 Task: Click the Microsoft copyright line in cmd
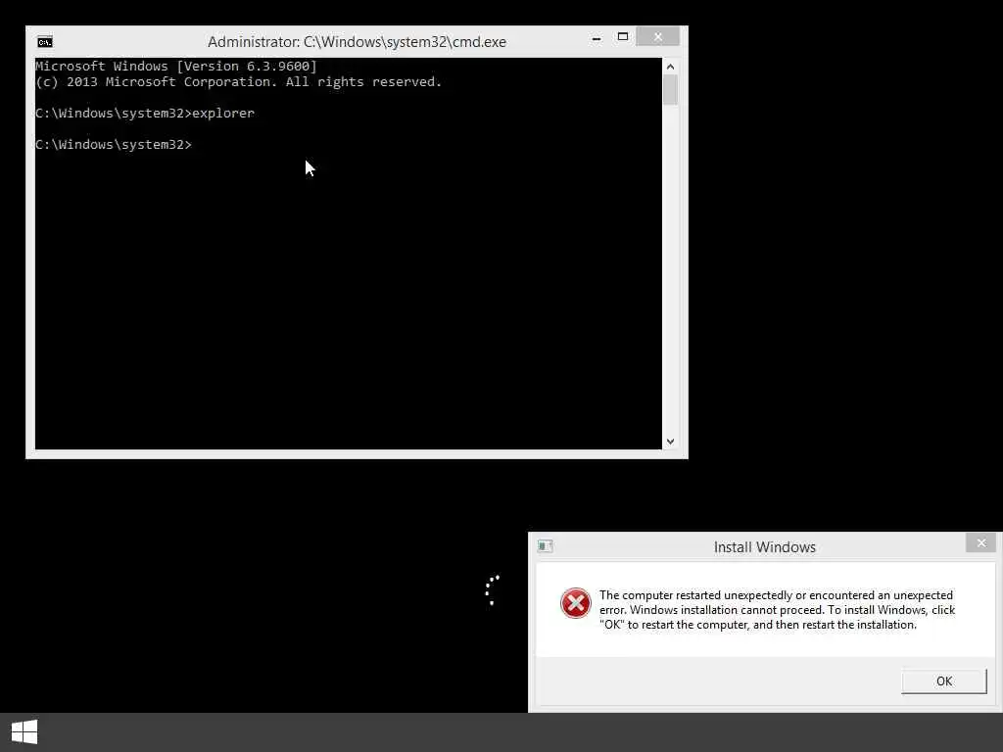click(x=239, y=82)
